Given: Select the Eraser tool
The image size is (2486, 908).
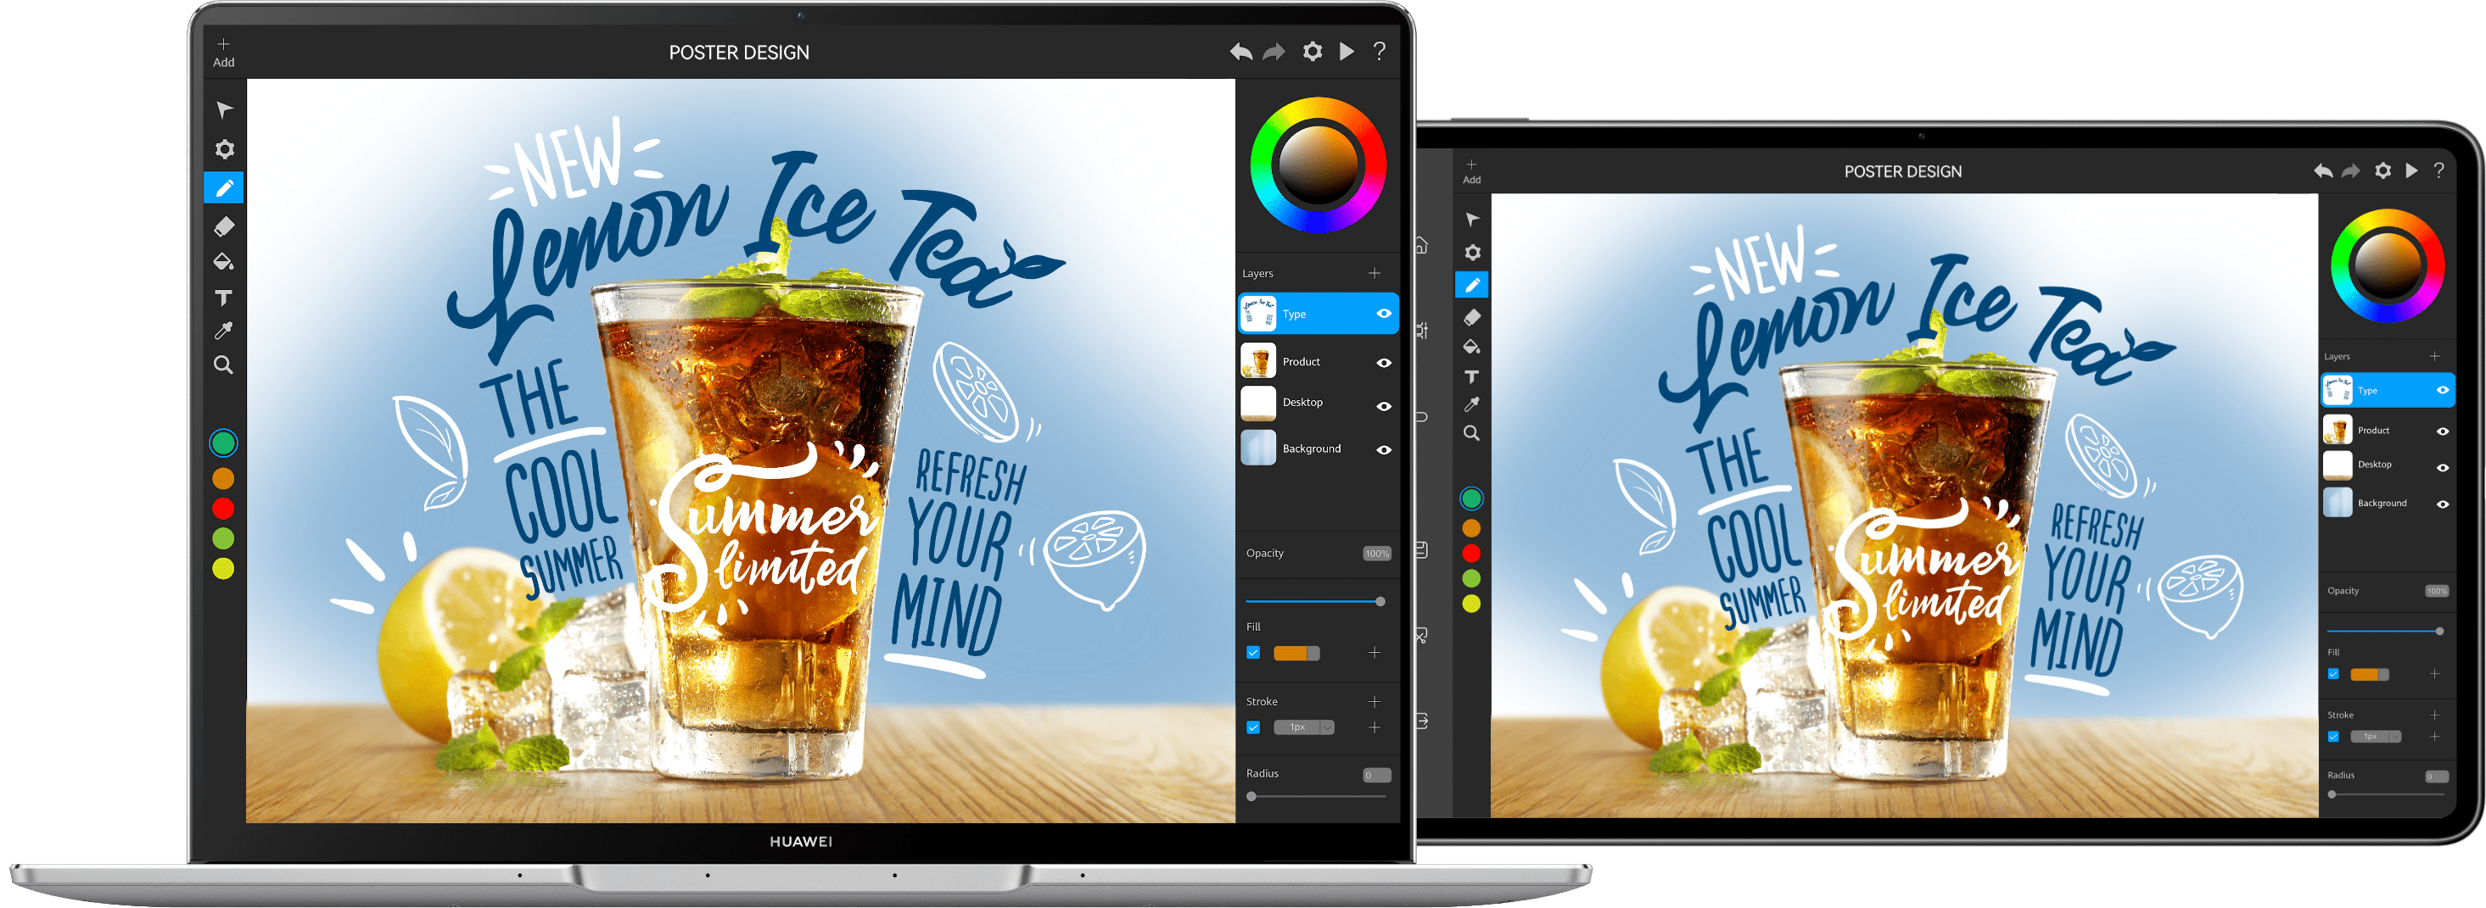Looking at the screenshot, I should coord(224,226).
